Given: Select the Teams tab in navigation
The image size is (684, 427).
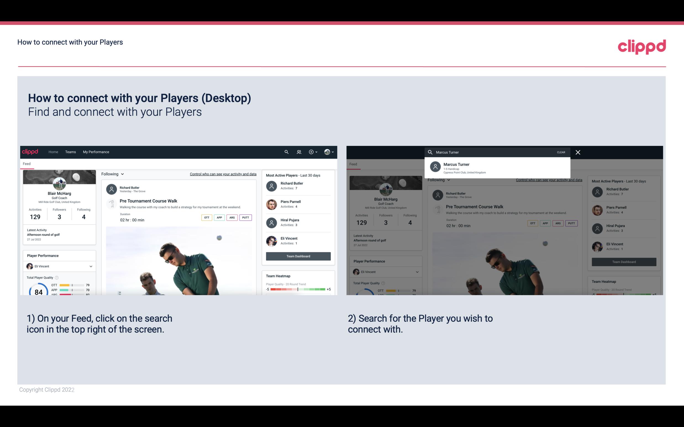Looking at the screenshot, I should tap(70, 151).
